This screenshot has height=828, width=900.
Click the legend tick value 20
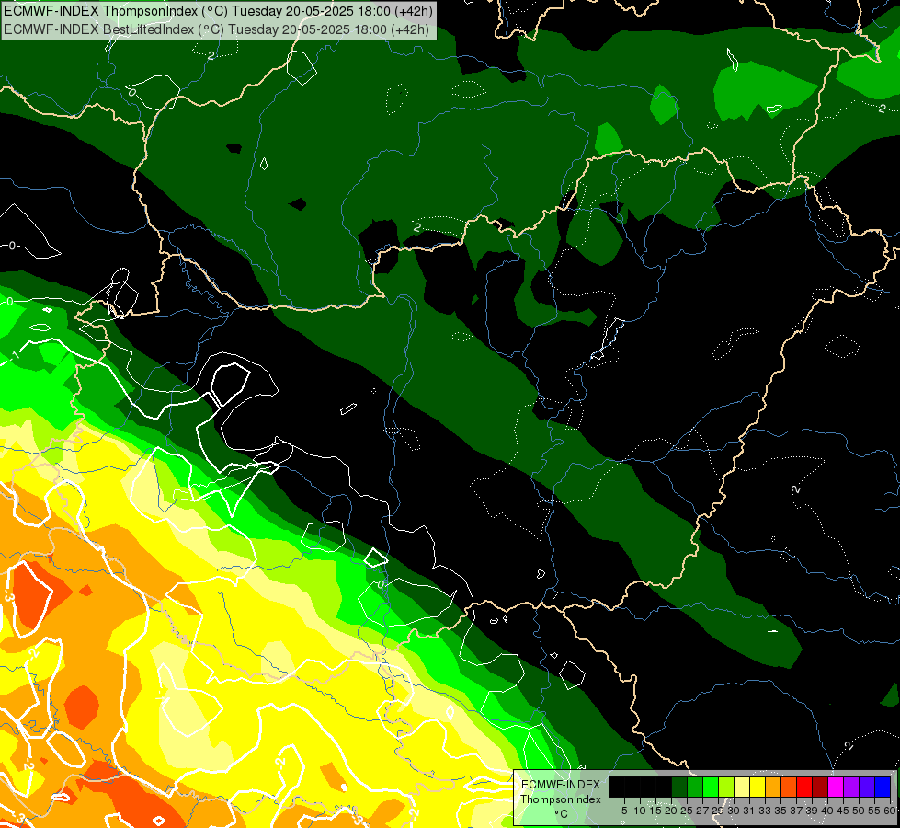coord(671,811)
